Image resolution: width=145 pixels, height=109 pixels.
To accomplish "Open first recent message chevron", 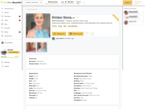I will (x=143, y=12).
